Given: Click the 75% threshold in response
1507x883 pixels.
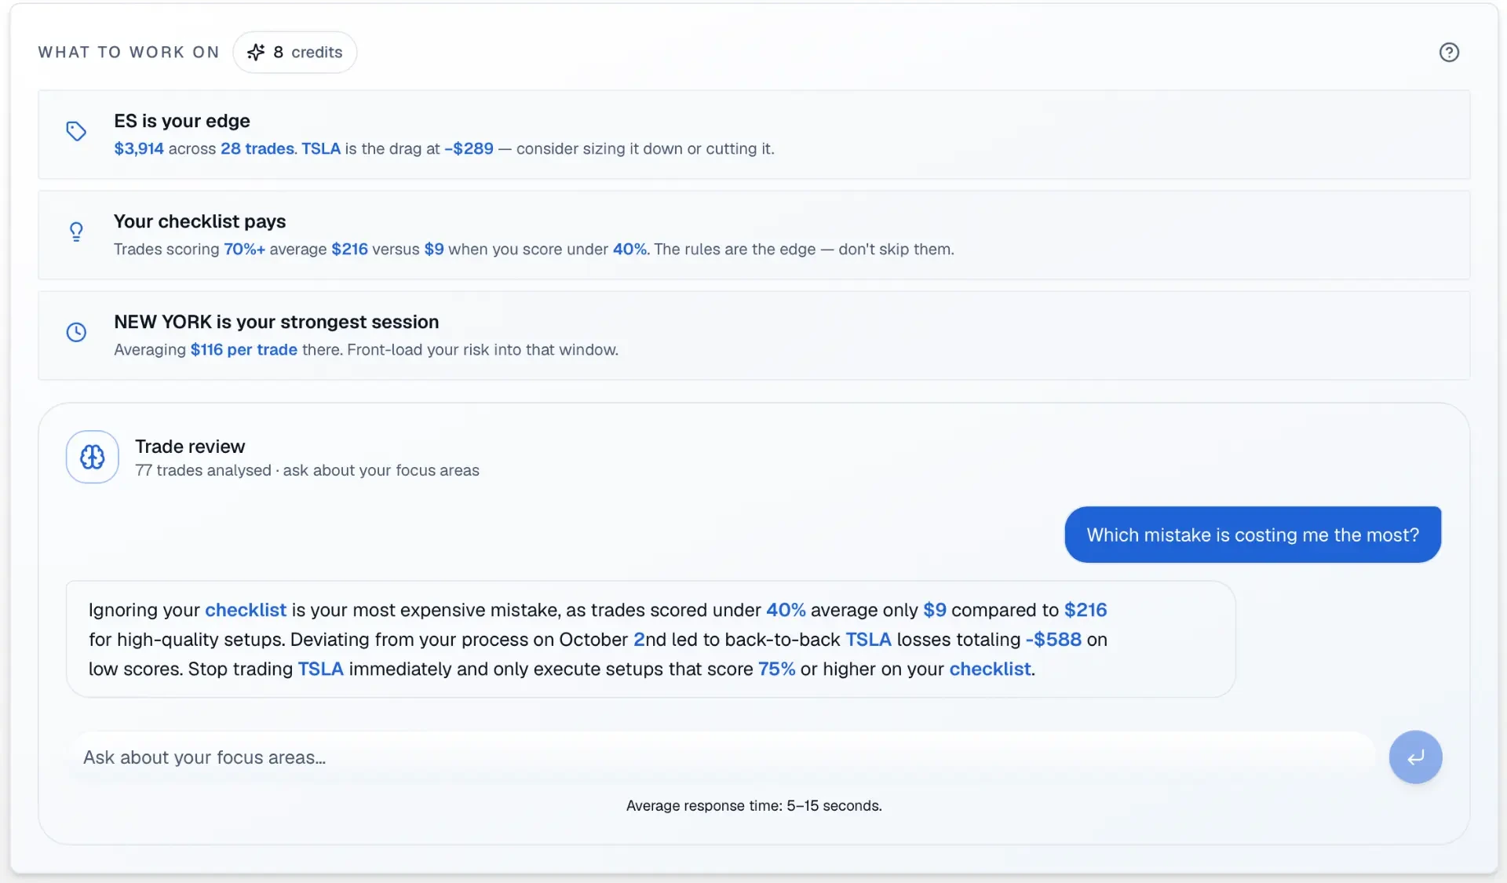Looking at the screenshot, I should [777, 669].
